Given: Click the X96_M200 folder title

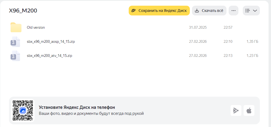Looking at the screenshot, I should pyautogui.click(x=23, y=11).
